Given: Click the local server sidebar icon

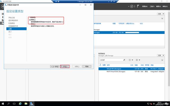Looking at the screenshot, I should 3,17.
